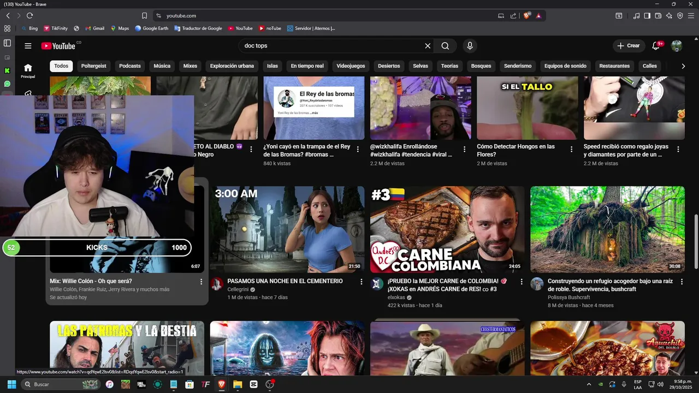Image resolution: width=699 pixels, height=393 pixels.
Task: Select the Videojuegos filter chip
Action: (x=351, y=66)
